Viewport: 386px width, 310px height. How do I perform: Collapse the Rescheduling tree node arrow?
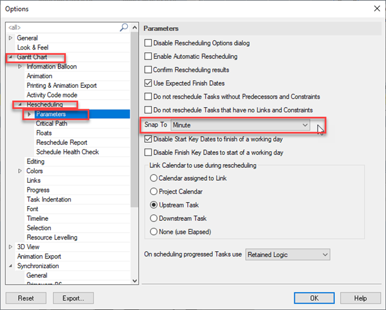(20, 105)
